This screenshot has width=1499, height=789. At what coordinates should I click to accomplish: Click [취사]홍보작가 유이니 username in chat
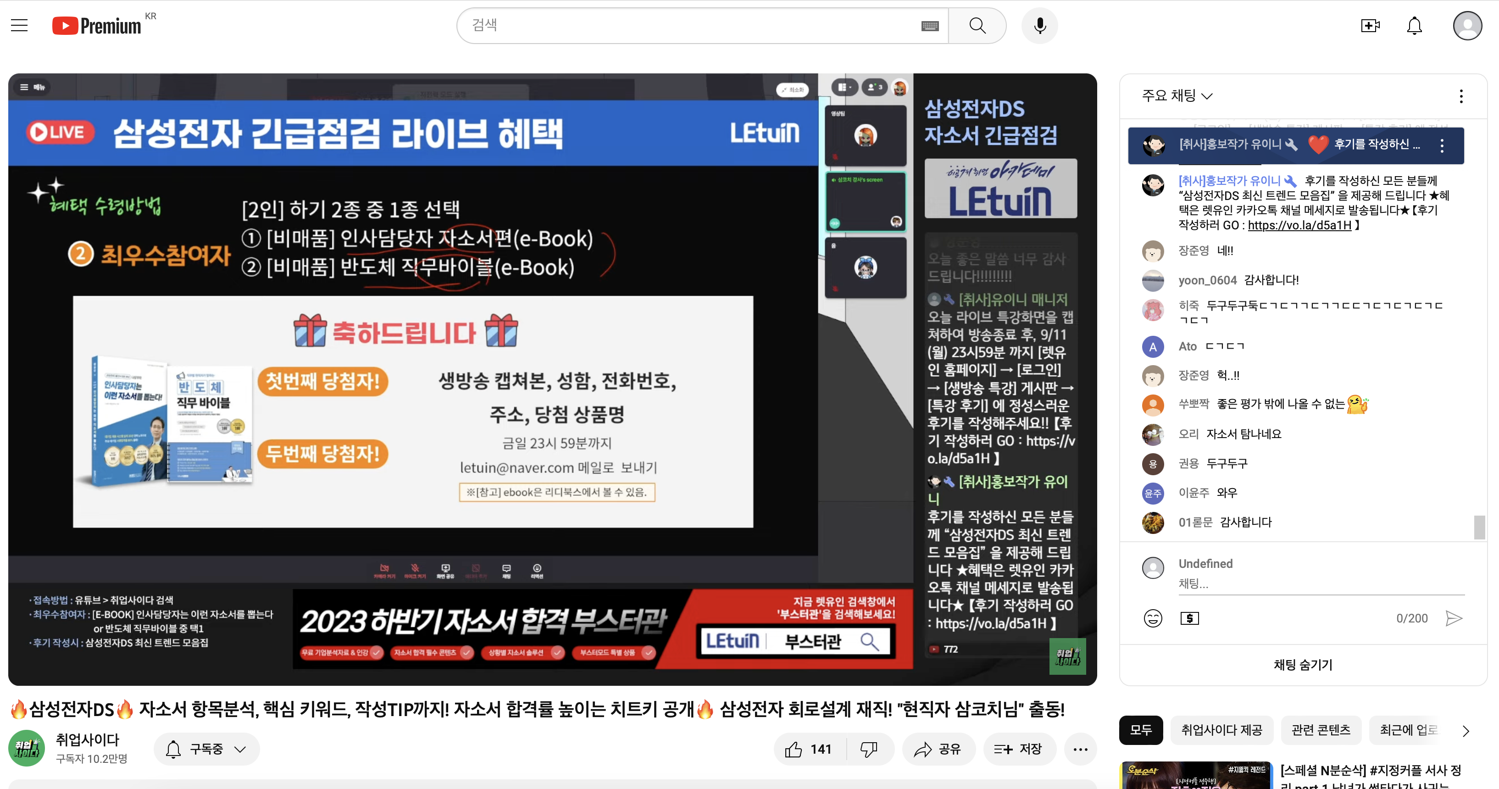(1229, 181)
